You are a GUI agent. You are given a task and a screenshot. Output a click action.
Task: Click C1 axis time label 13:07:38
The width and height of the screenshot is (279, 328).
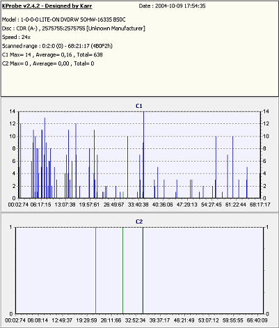coord(65,205)
